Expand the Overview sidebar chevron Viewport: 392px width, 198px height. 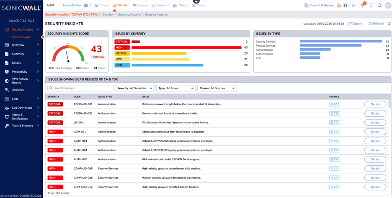coord(38,45)
